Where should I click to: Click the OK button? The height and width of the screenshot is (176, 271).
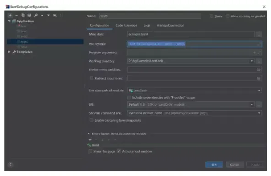tap(214, 165)
